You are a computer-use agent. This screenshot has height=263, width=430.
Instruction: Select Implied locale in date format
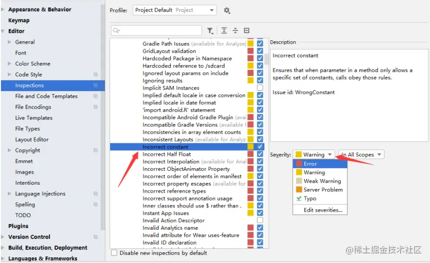click(179, 103)
